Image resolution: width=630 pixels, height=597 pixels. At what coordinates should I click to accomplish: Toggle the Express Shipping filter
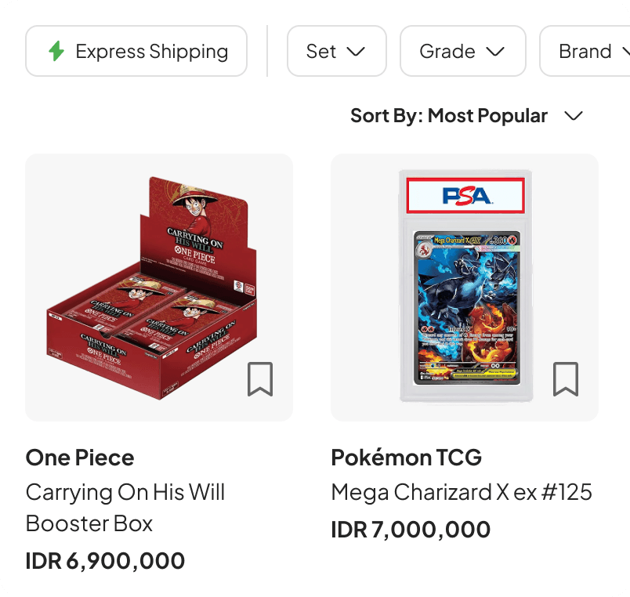coord(136,51)
